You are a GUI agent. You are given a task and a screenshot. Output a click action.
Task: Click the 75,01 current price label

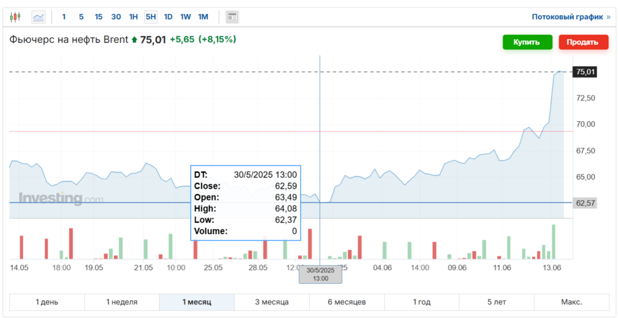coord(585,72)
